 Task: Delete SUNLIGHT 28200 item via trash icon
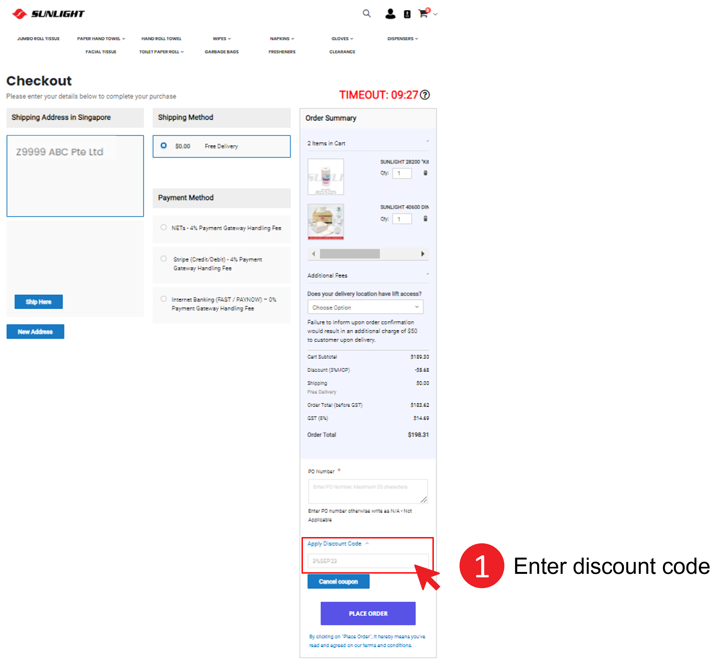point(426,173)
